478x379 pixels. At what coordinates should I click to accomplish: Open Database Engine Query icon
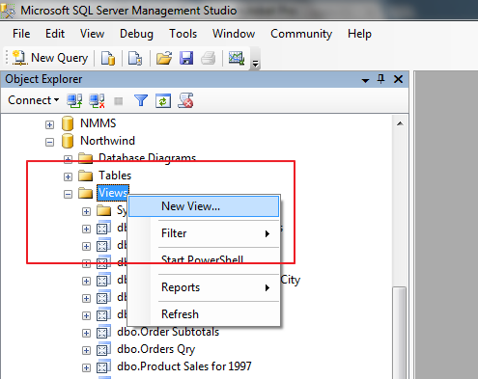pos(108,59)
